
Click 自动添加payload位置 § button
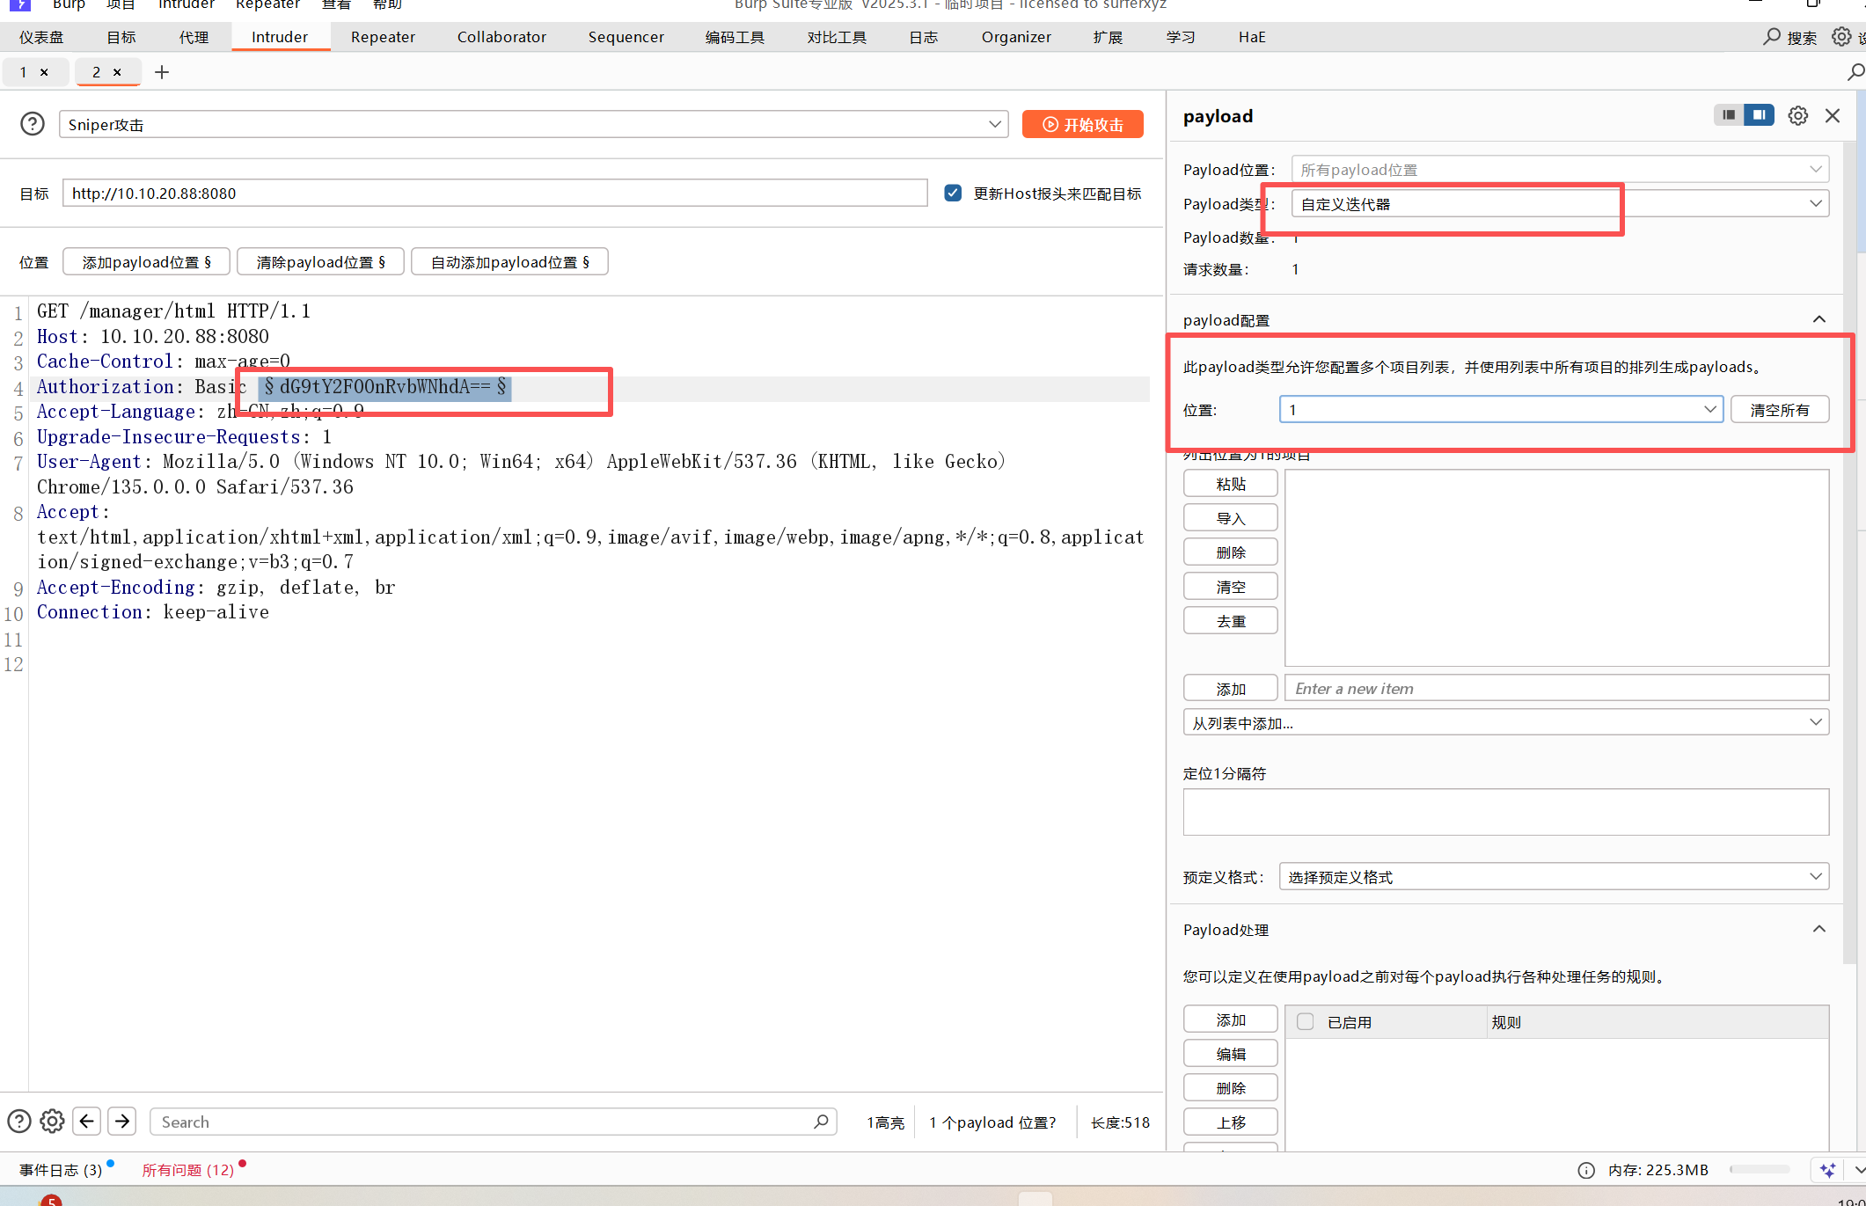pyautogui.click(x=509, y=262)
